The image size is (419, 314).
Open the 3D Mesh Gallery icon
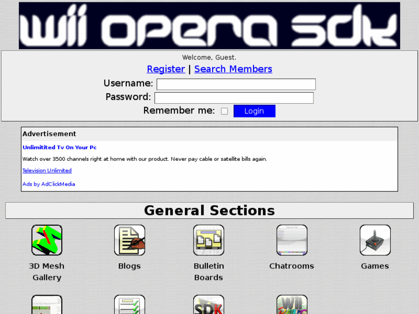tap(47, 240)
